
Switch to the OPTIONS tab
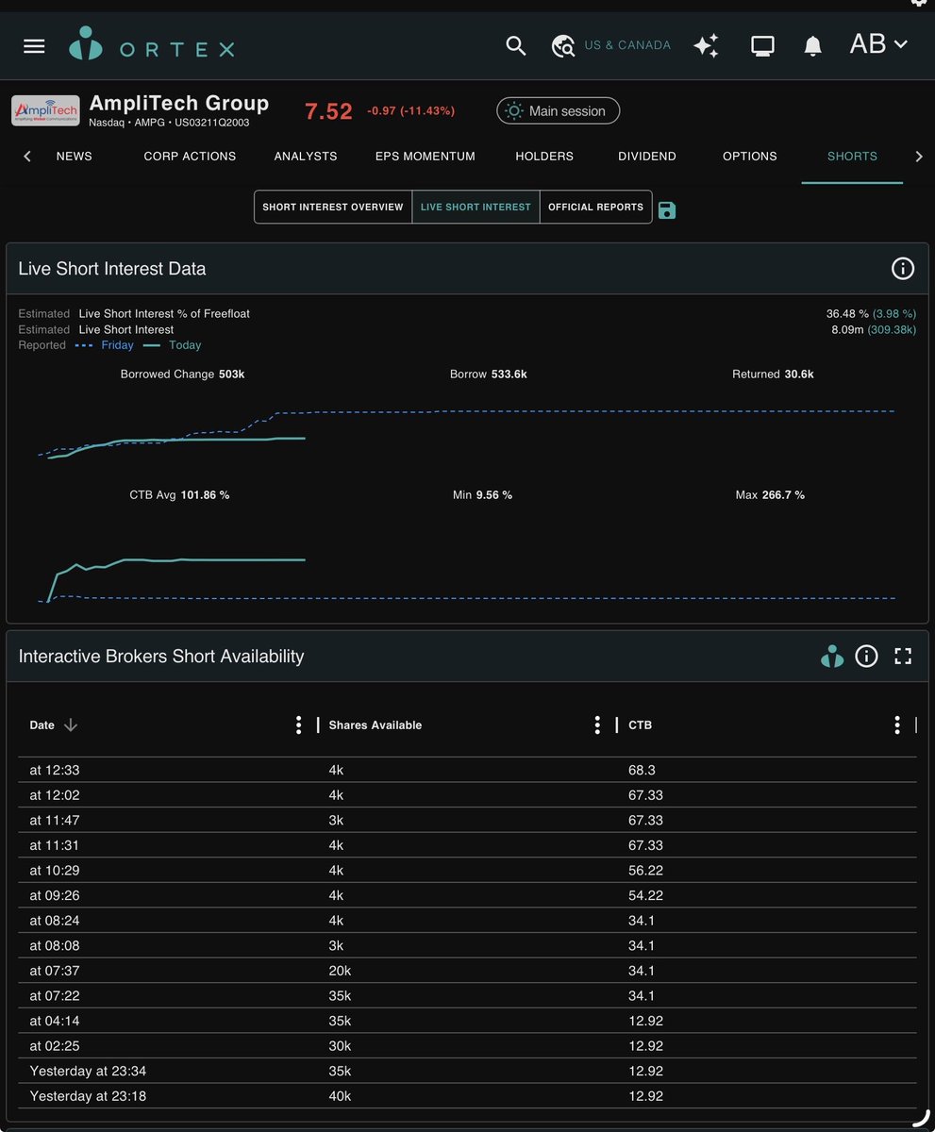pyautogui.click(x=750, y=157)
